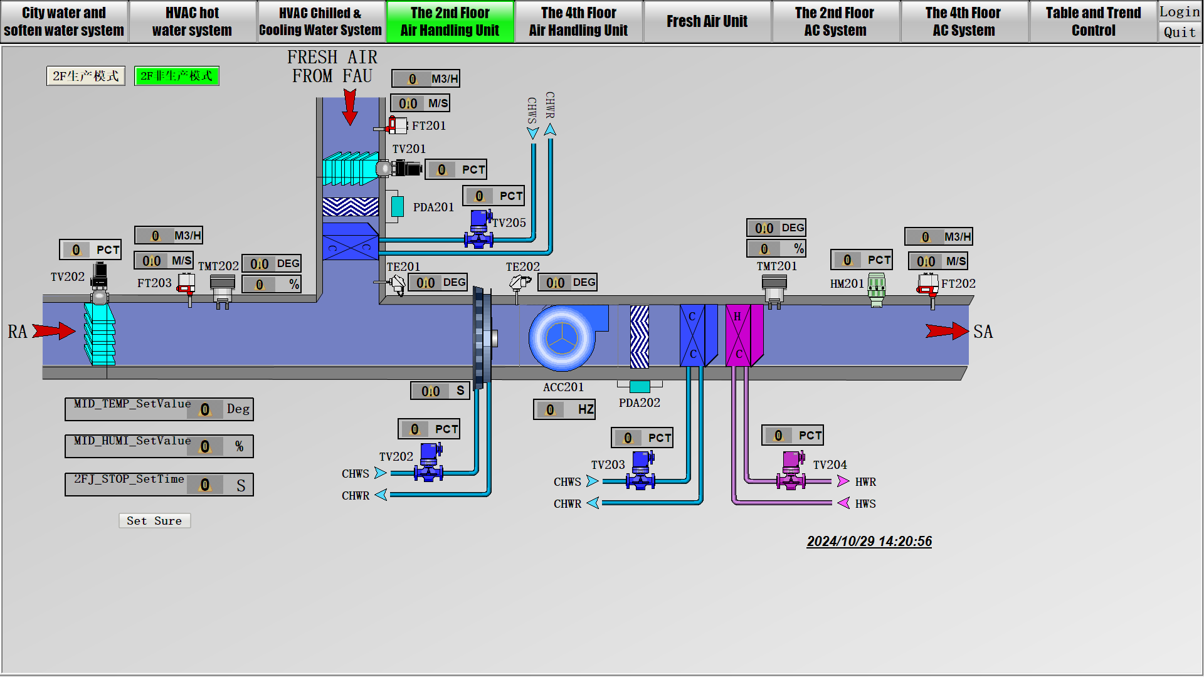Click the TV203 blue valve icon

641,471
